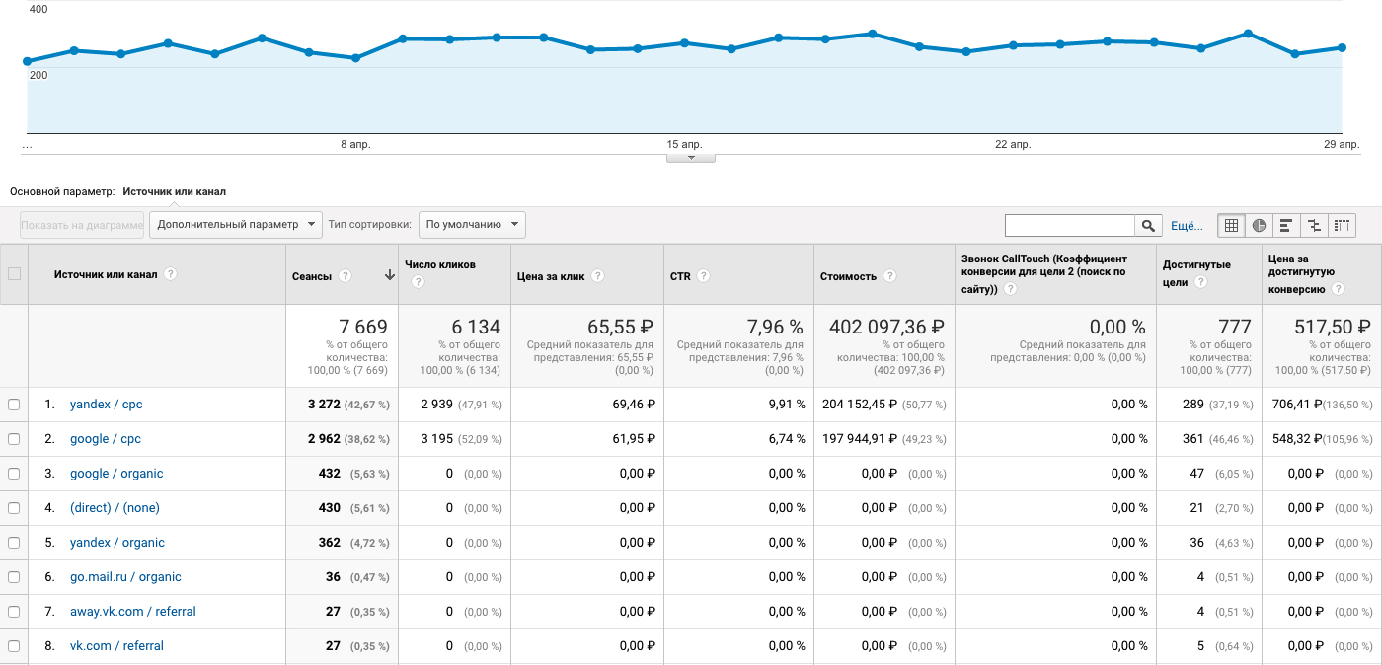Viewport: 1382px width, 665px height.
Task: Sort by the Цена за клик column header
Action: (552, 276)
